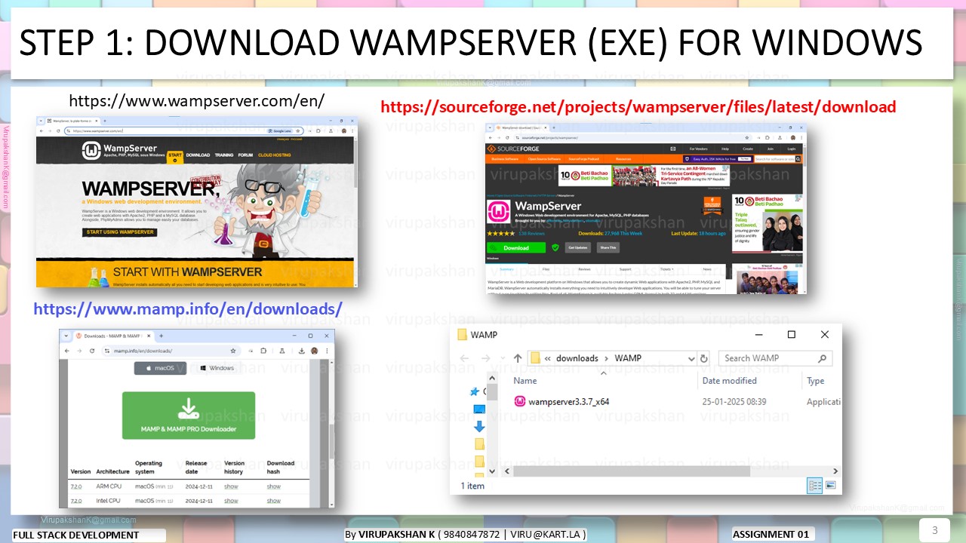Select Windows tab on MAMP downloads page
This screenshot has height=543, width=966.
coord(217,368)
